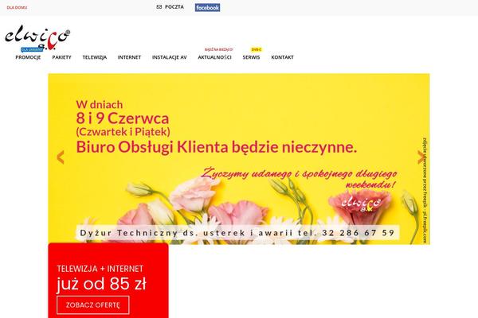Click the yellow office closure banner
The image size is (478, 318).
click(x=239, y=159)
